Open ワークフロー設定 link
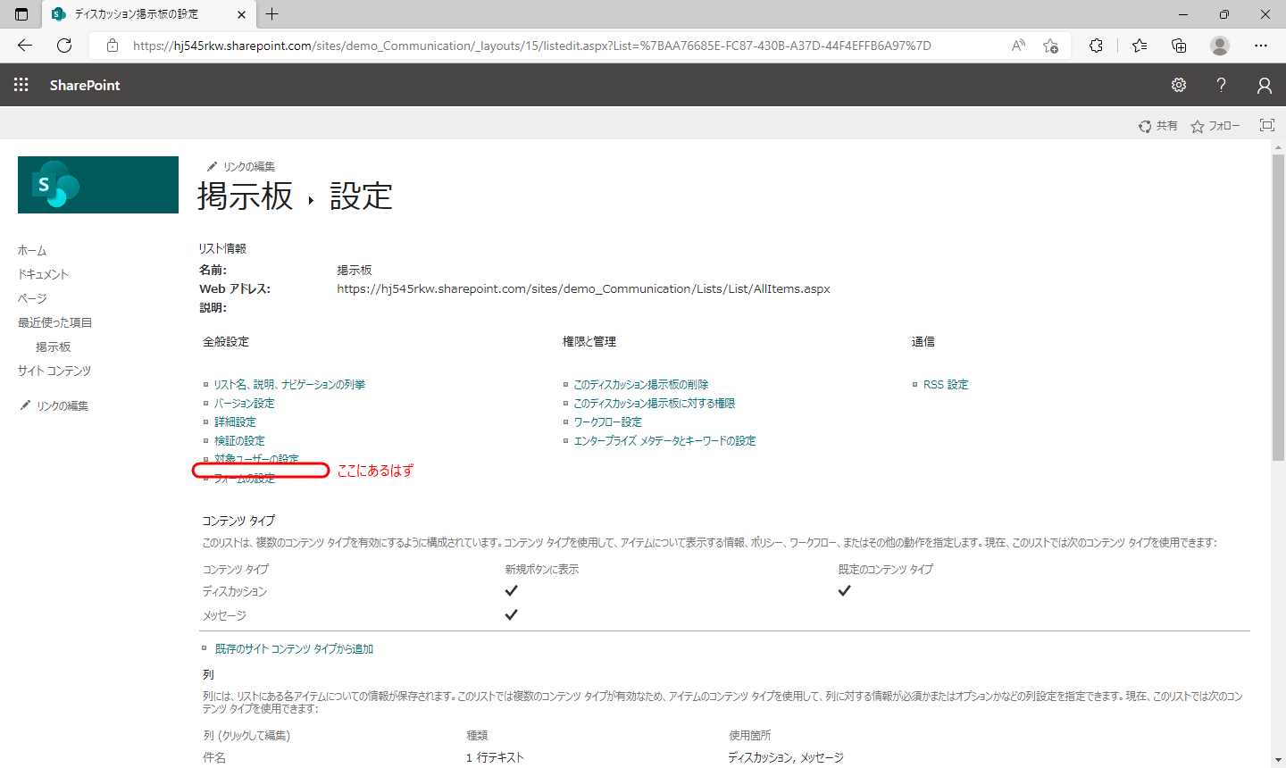This screenshot has width=1286, height=768. (607, 422)
